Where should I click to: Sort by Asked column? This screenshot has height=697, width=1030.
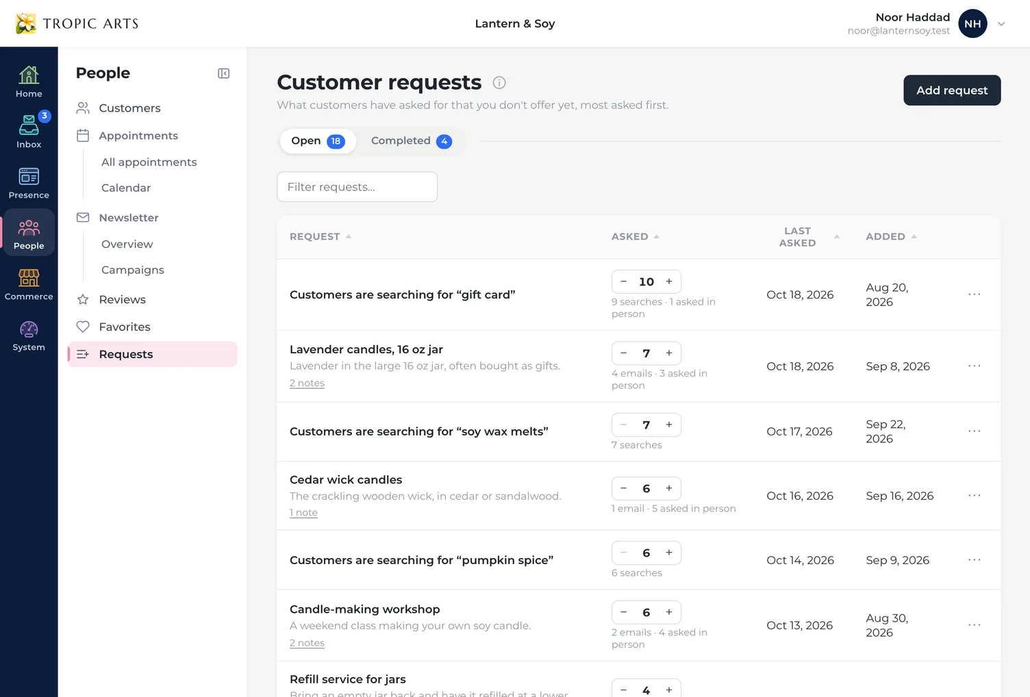coord(635,236)
